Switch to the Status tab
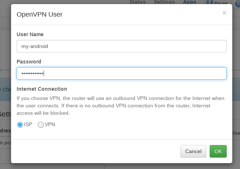Screen dimensions: 240x169 point(138,2)
